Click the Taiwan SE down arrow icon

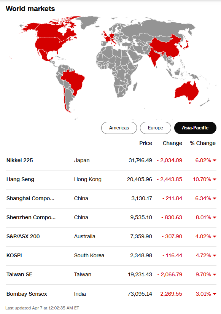coord(215,274)
